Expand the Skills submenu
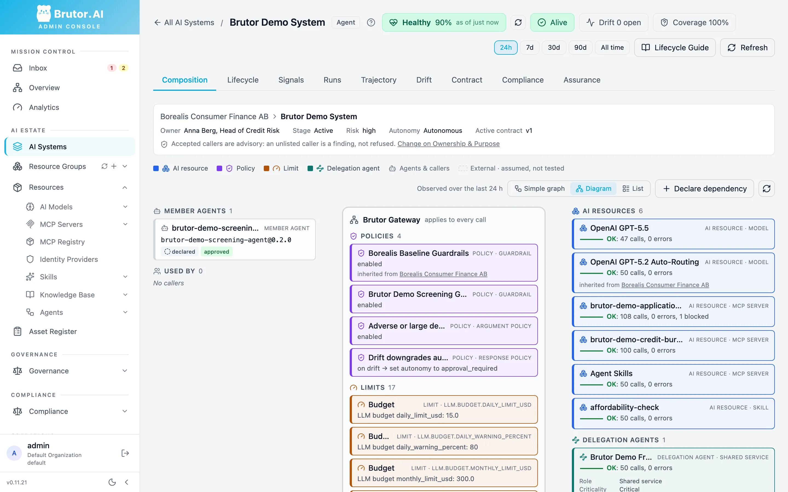The height and width of the screenshot is (492, 788). coord(125,277)
